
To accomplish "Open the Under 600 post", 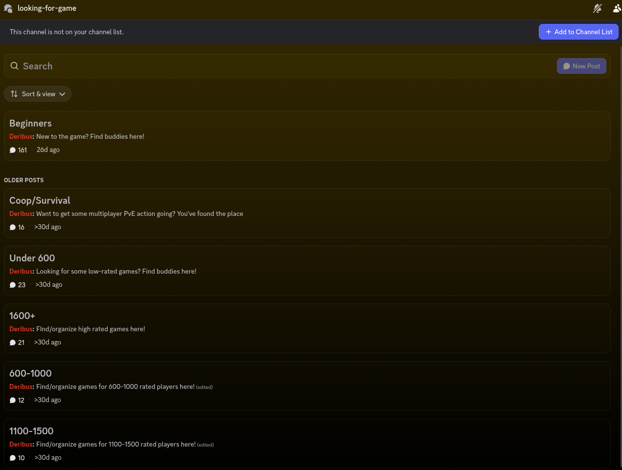I will (307, 271).
